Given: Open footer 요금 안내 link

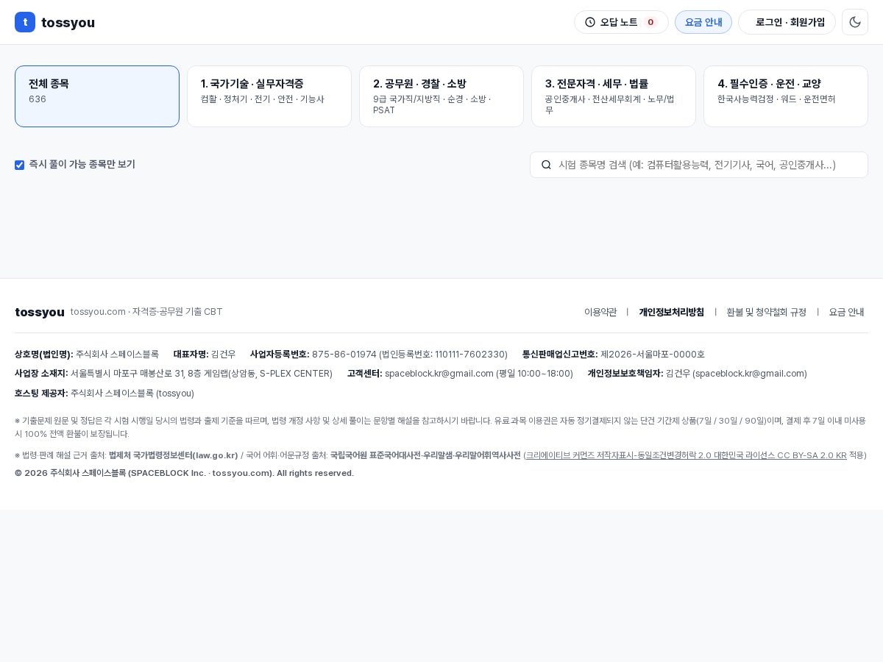Looking at the screenshot, I should click(846, 312).
